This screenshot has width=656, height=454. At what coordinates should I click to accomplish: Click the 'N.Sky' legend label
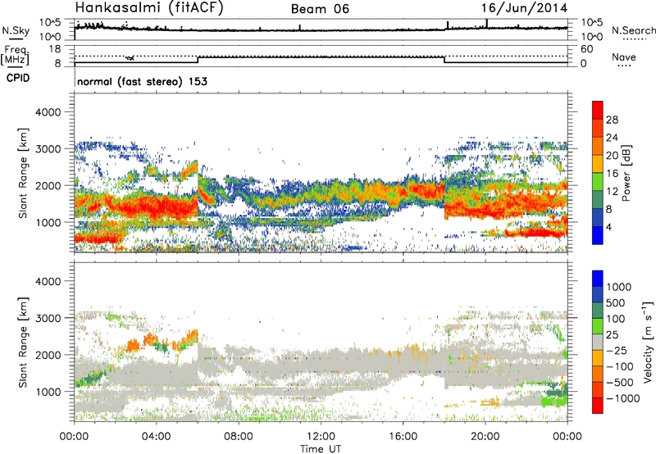click(16, 30)
